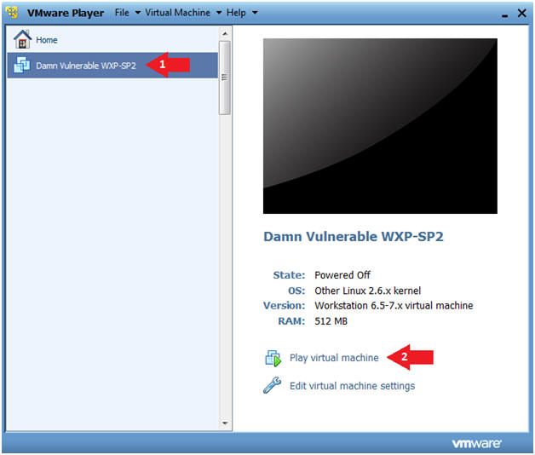The height and width of the screenshot is (455, 535).
Task: Click the library scrollbar down arrow
Action: click(x=225, y=423)
